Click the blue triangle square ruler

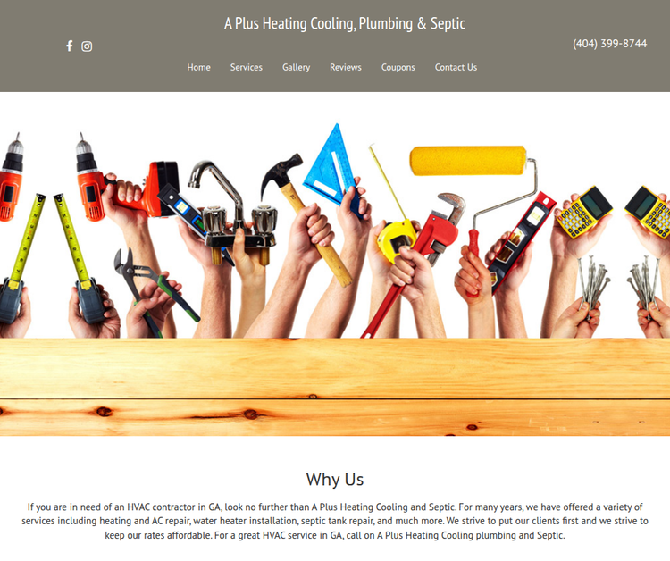(331, 167)
